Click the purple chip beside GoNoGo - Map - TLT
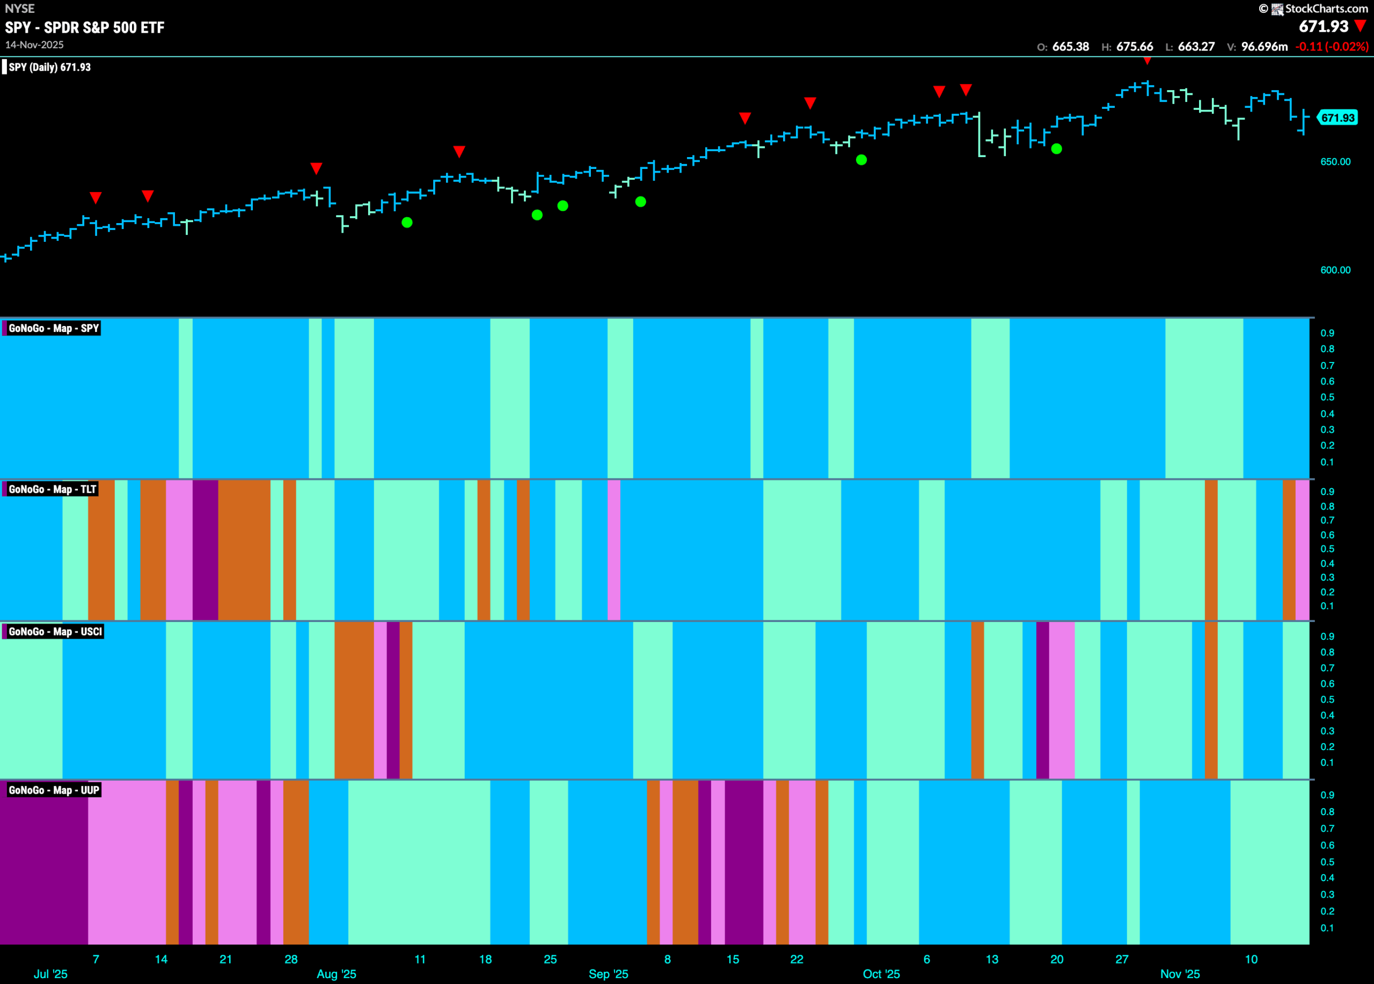Screen dimensions: 1374x984 4,489
